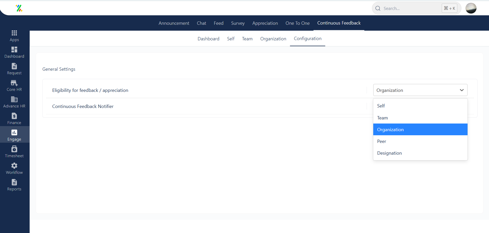Open the Team sub-tab

coord(247,39)
